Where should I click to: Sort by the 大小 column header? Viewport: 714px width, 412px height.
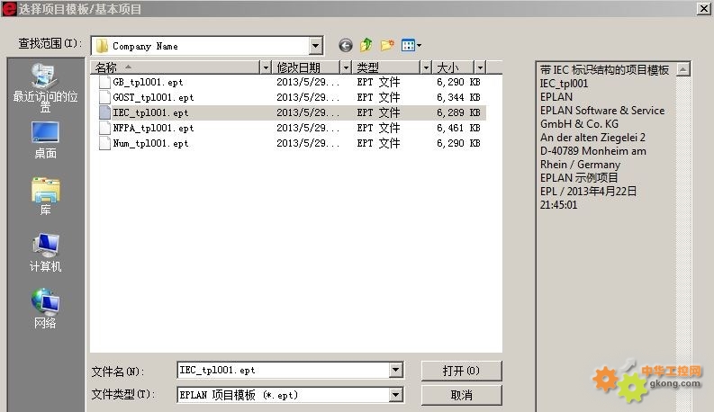point(453,67)
